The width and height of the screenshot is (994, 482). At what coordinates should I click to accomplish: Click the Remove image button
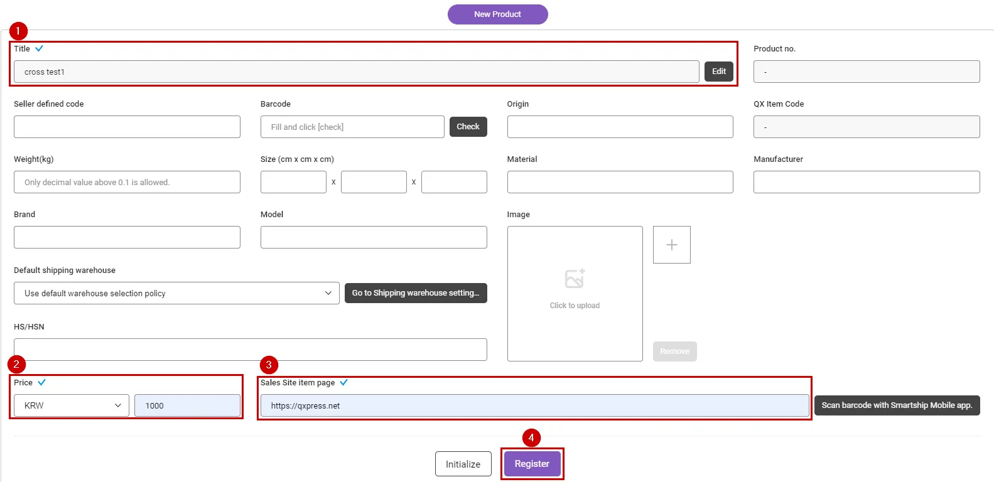point(675,351)
